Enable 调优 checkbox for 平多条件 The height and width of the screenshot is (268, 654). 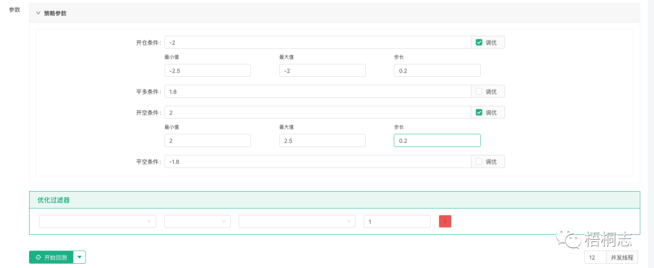coord(479,91)
